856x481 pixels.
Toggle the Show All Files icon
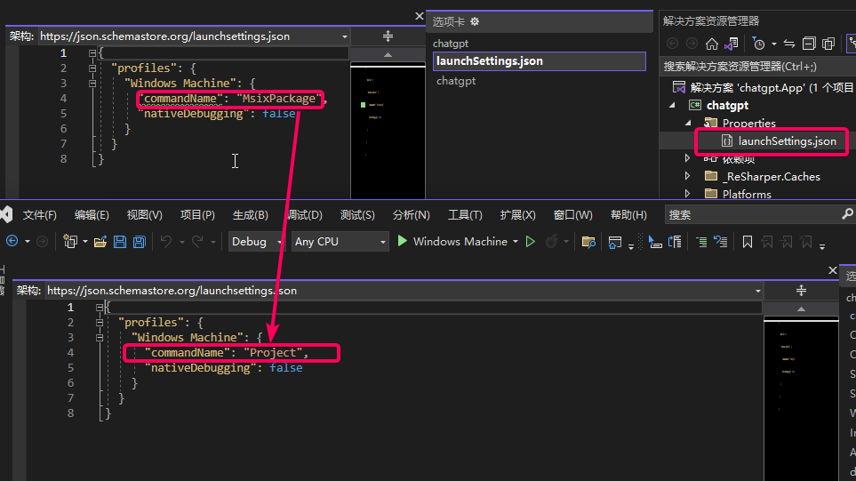coord(828,44)
